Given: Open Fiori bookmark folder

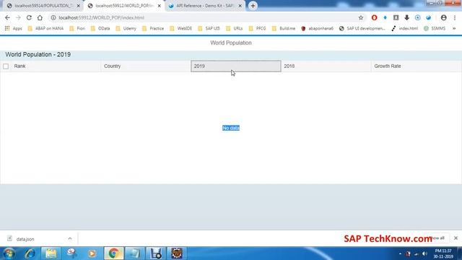Looking at the screenshot, I should (77, 28).
